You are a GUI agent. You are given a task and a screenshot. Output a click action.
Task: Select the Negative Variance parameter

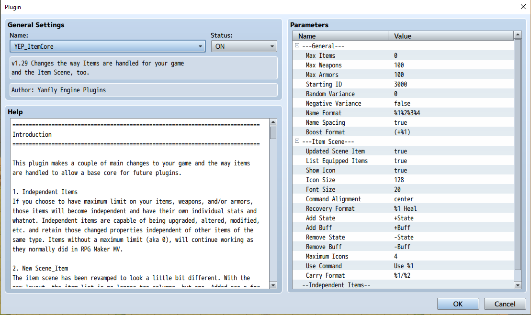(x=403, y=103)
